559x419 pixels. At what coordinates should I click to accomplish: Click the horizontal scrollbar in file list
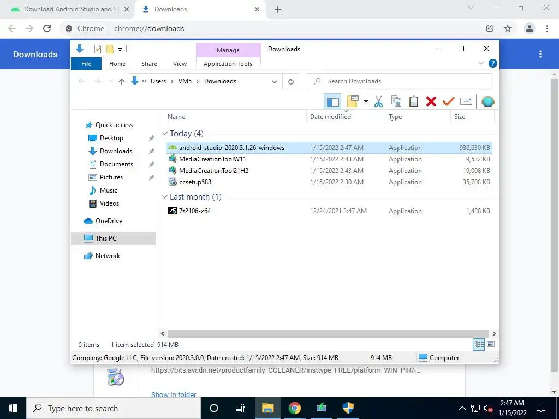[328, 333]
